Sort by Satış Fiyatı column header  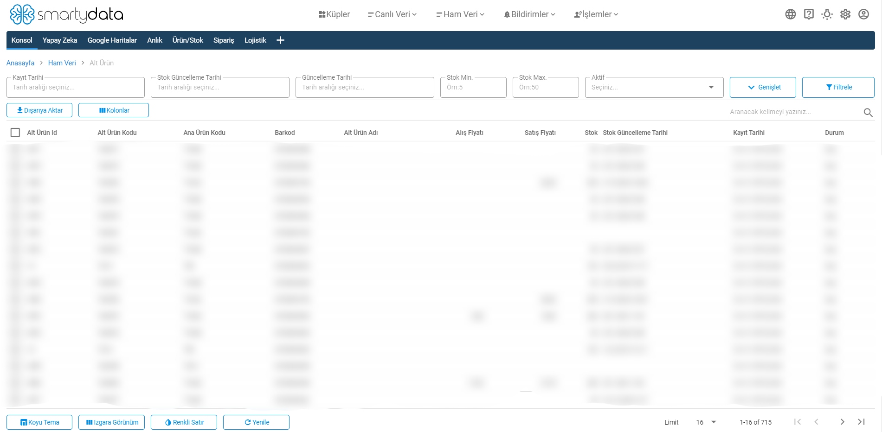[540, 133]
